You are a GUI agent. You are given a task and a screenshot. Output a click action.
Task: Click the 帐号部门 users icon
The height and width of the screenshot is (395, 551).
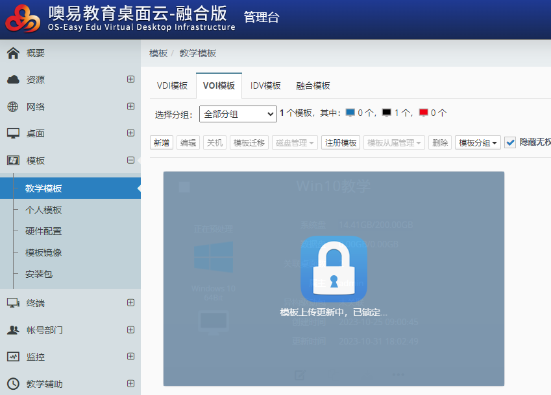tap(13, 330)
